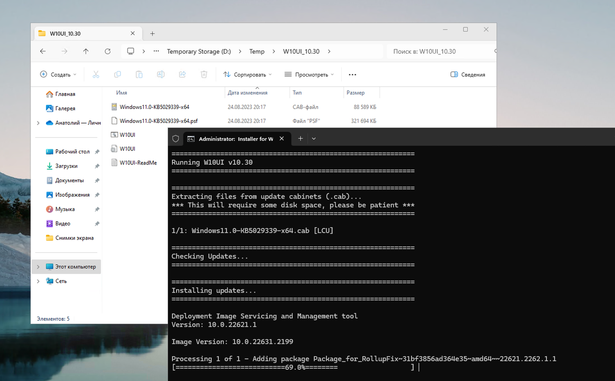The width and height of the screenshot is (615, 381).
Task: Show hidden breadcrumb locations via ellipsis
Action: pyautogui.click(x=156, y=51)
